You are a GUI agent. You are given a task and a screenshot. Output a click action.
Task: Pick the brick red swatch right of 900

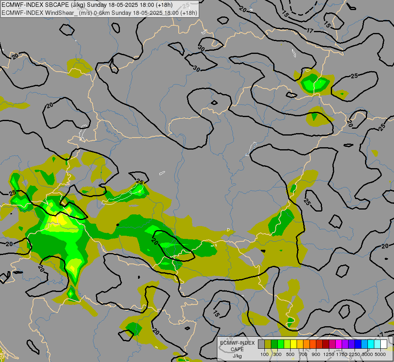tap(320, 344)
